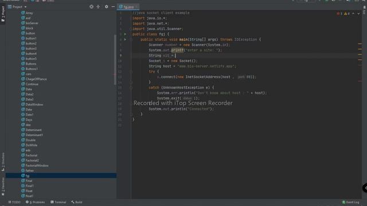Click the printf call on line 8
367x206 pixels.
[x=177, y=50]
